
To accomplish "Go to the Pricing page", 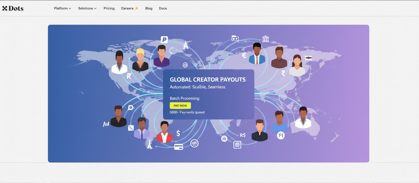I will (x=109, y=8).
